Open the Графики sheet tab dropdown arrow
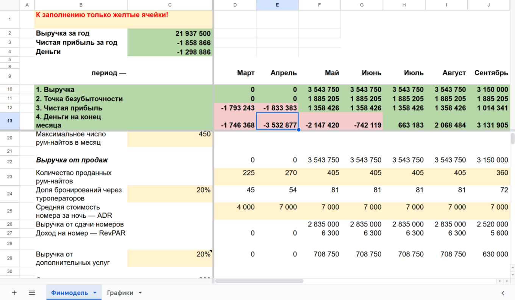515x300 pixels. 140,293
